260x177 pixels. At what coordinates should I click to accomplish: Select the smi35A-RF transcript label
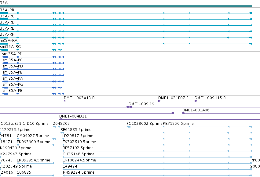(x=7, y=34)
